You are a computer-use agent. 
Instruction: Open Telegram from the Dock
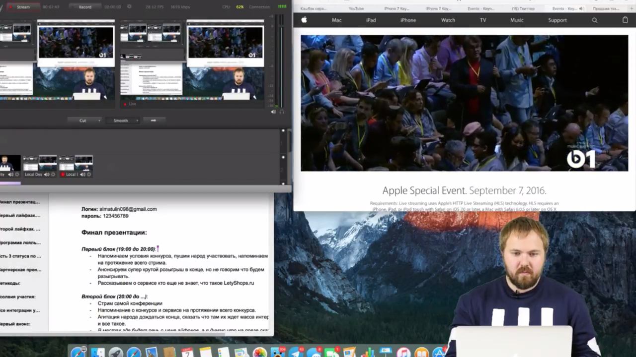(296, 353)
